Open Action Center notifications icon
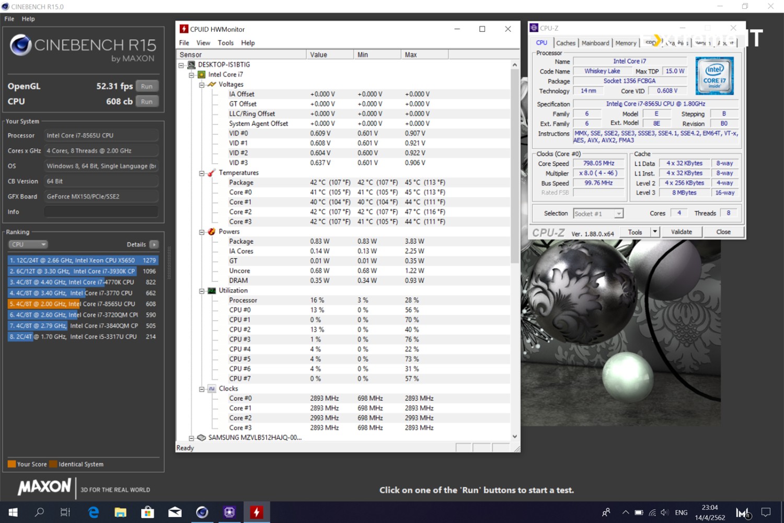 tap(766, 512)
